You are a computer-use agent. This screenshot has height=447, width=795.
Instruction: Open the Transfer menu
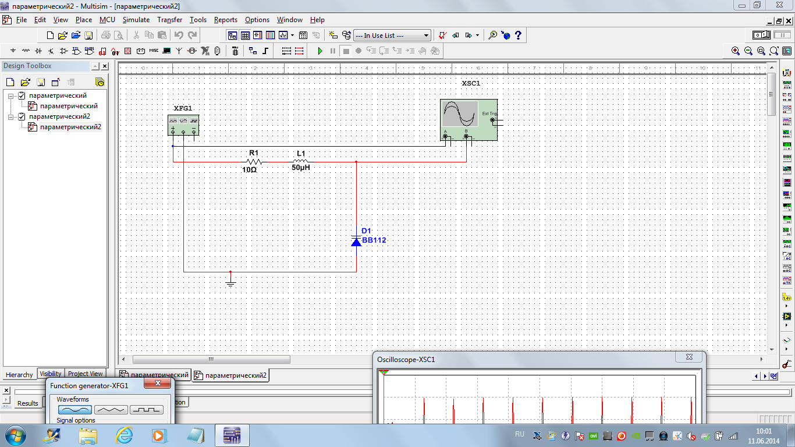coord(170,20)
